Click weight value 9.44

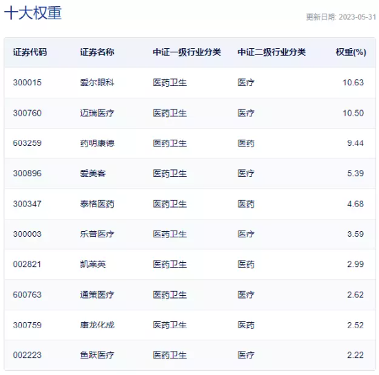[356, 143]
